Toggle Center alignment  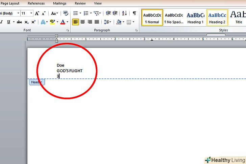(x=83, y=22)
